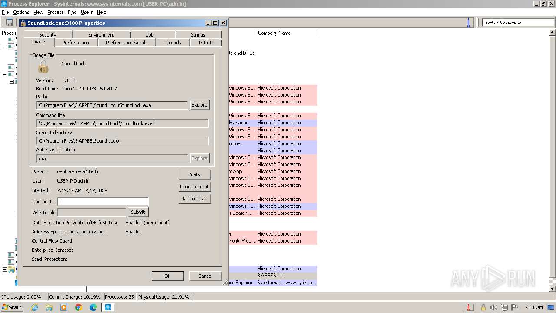Click the Processes: 35 status entry
The width and height of the screenshot is (556, 313).
point(119,297)
